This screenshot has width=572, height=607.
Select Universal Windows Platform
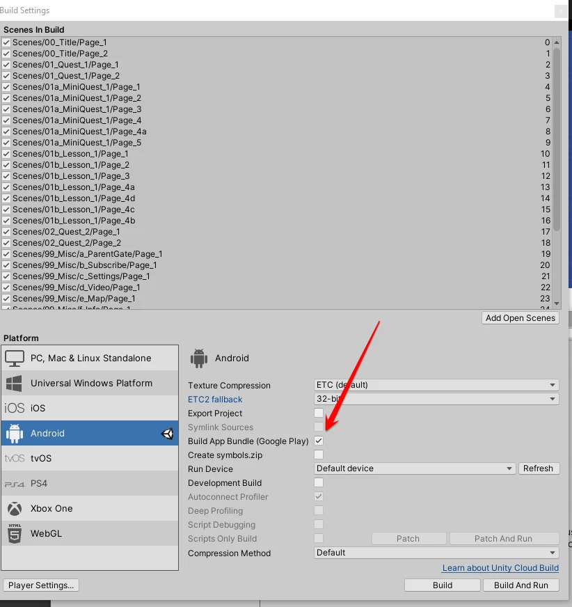click(x=90, y=384)
